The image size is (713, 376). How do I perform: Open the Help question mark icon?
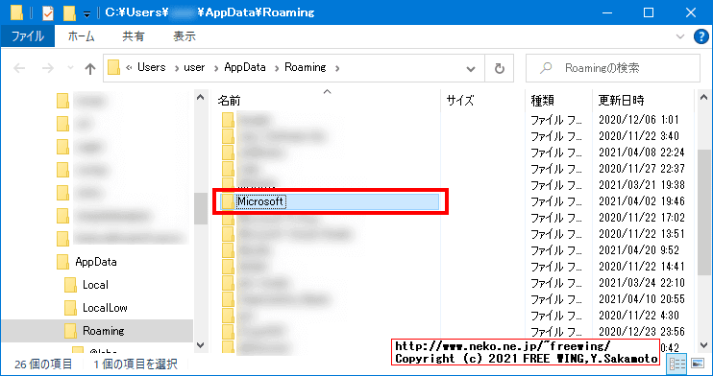click(701, 36)
